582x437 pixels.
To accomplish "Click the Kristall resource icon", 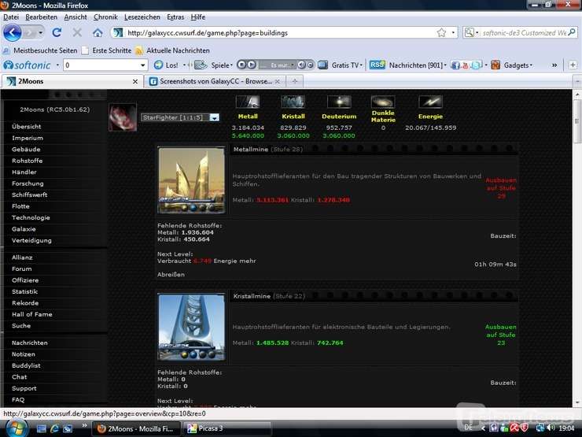I will [293, 102].
